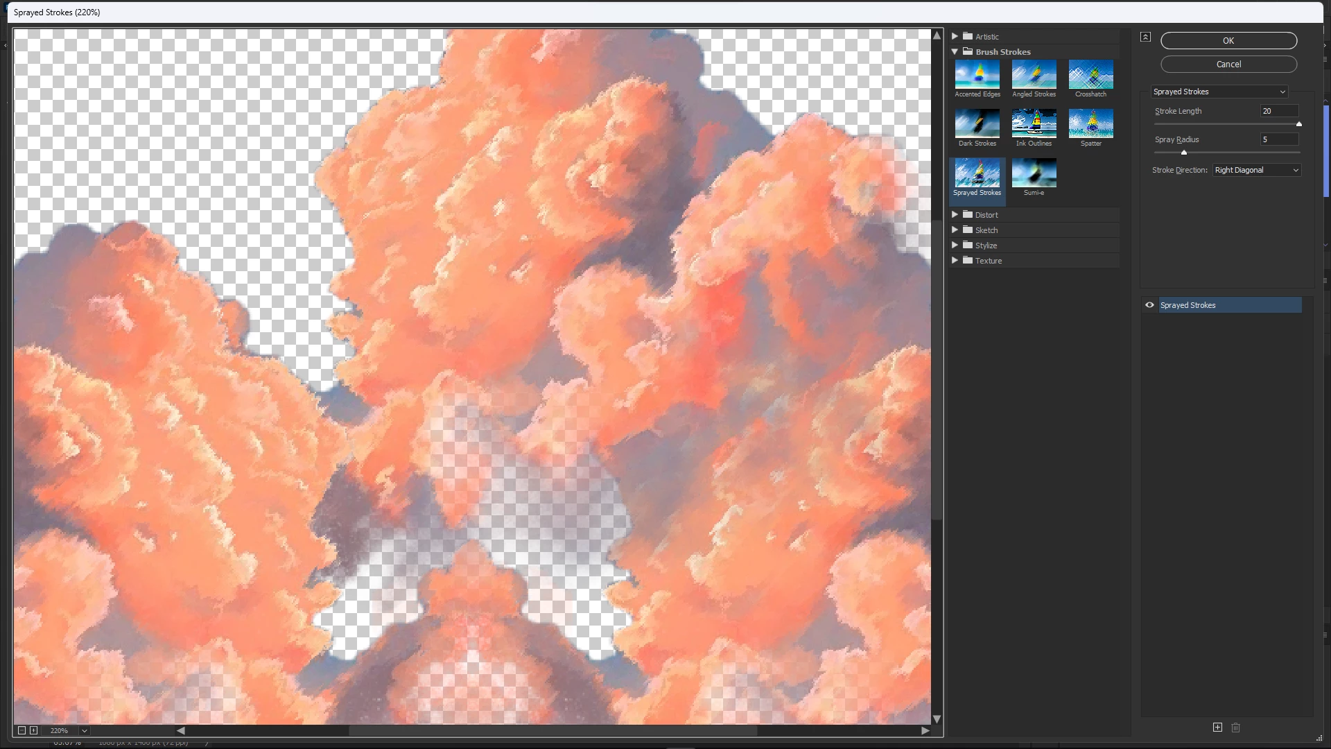Pick the Dark Strokes filter thumbnail
This screenshot has width=1331, height=749.
977,124
